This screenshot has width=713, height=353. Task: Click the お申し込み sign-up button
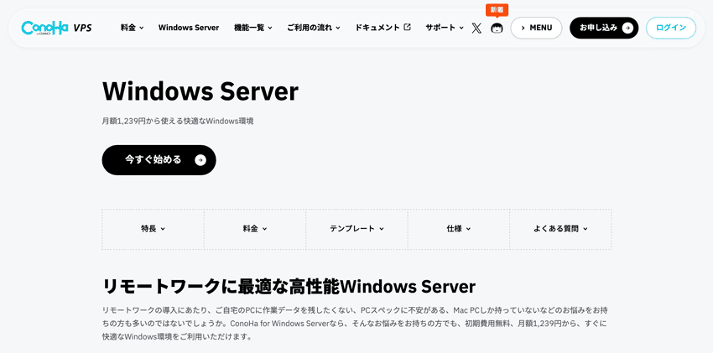click(604, 29)
